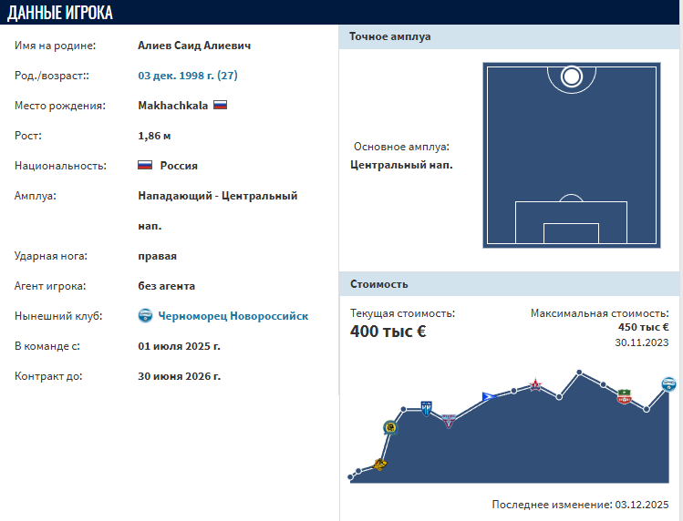The height and width of the screenshot is (521, 683).
Task: Click the Russian flag next to Makhachkala
Action: coord(220,106)
